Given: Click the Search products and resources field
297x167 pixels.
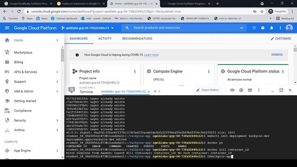Looking at the screenshot, I should click(184, 28).
